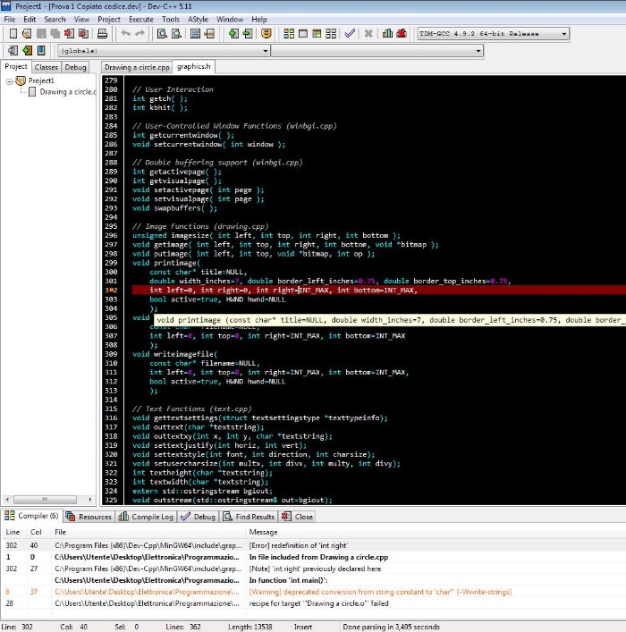The image size is (626, 632).
Task: Click the Print toolbar icon
Action: pos(102,33)
